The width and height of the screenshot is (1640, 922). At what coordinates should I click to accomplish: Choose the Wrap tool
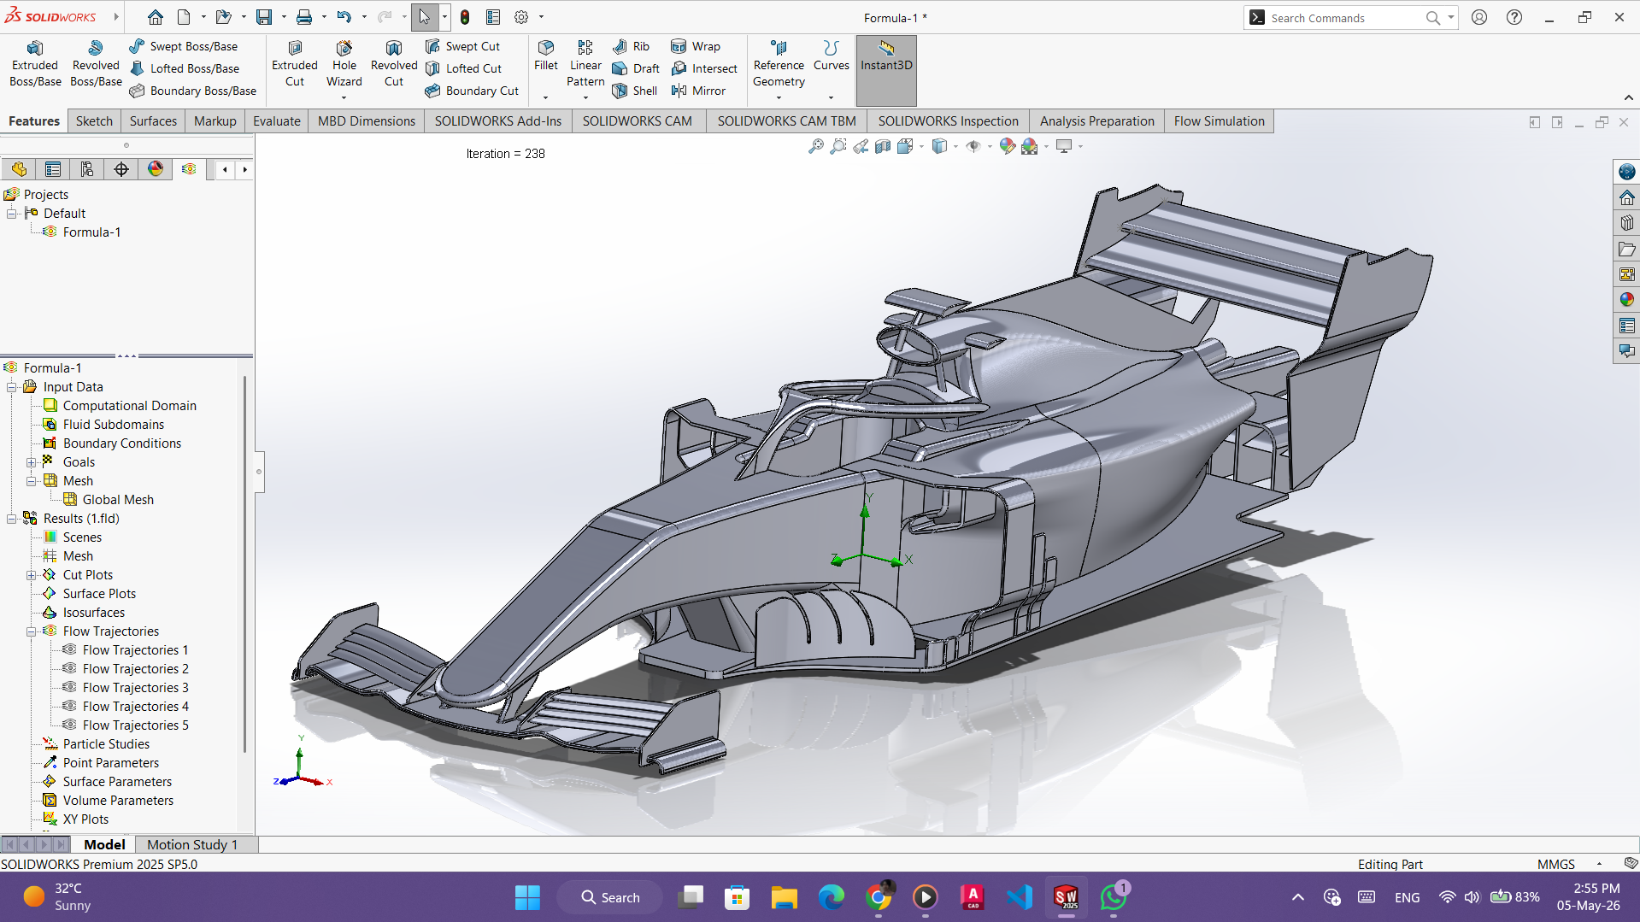(x=696, y=46)
